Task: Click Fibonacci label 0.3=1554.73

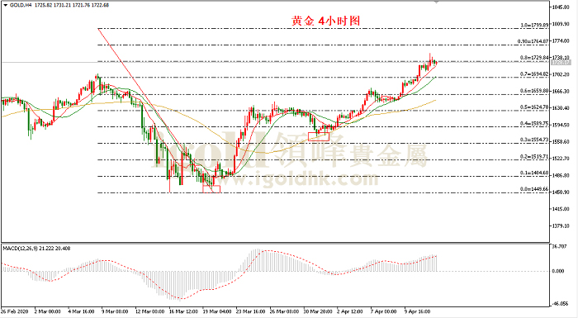Action: 534,140
